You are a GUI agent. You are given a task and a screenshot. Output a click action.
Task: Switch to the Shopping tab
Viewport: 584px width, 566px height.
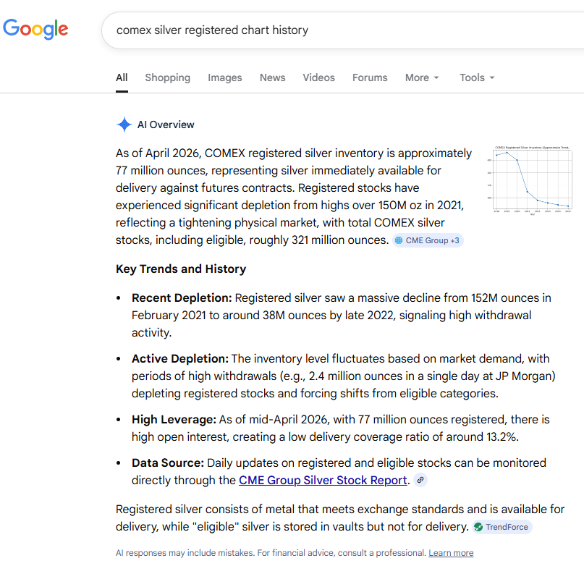point(168,77)
